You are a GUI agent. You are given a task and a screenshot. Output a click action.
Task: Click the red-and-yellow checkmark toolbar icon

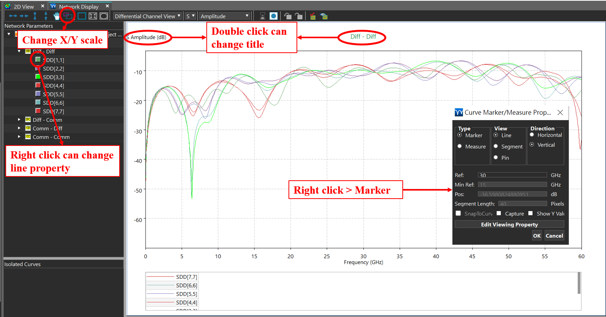click(x=313, y=16)
